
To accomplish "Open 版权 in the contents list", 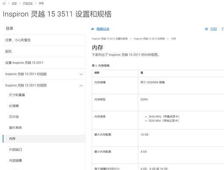I will click(x=44, y=51).
